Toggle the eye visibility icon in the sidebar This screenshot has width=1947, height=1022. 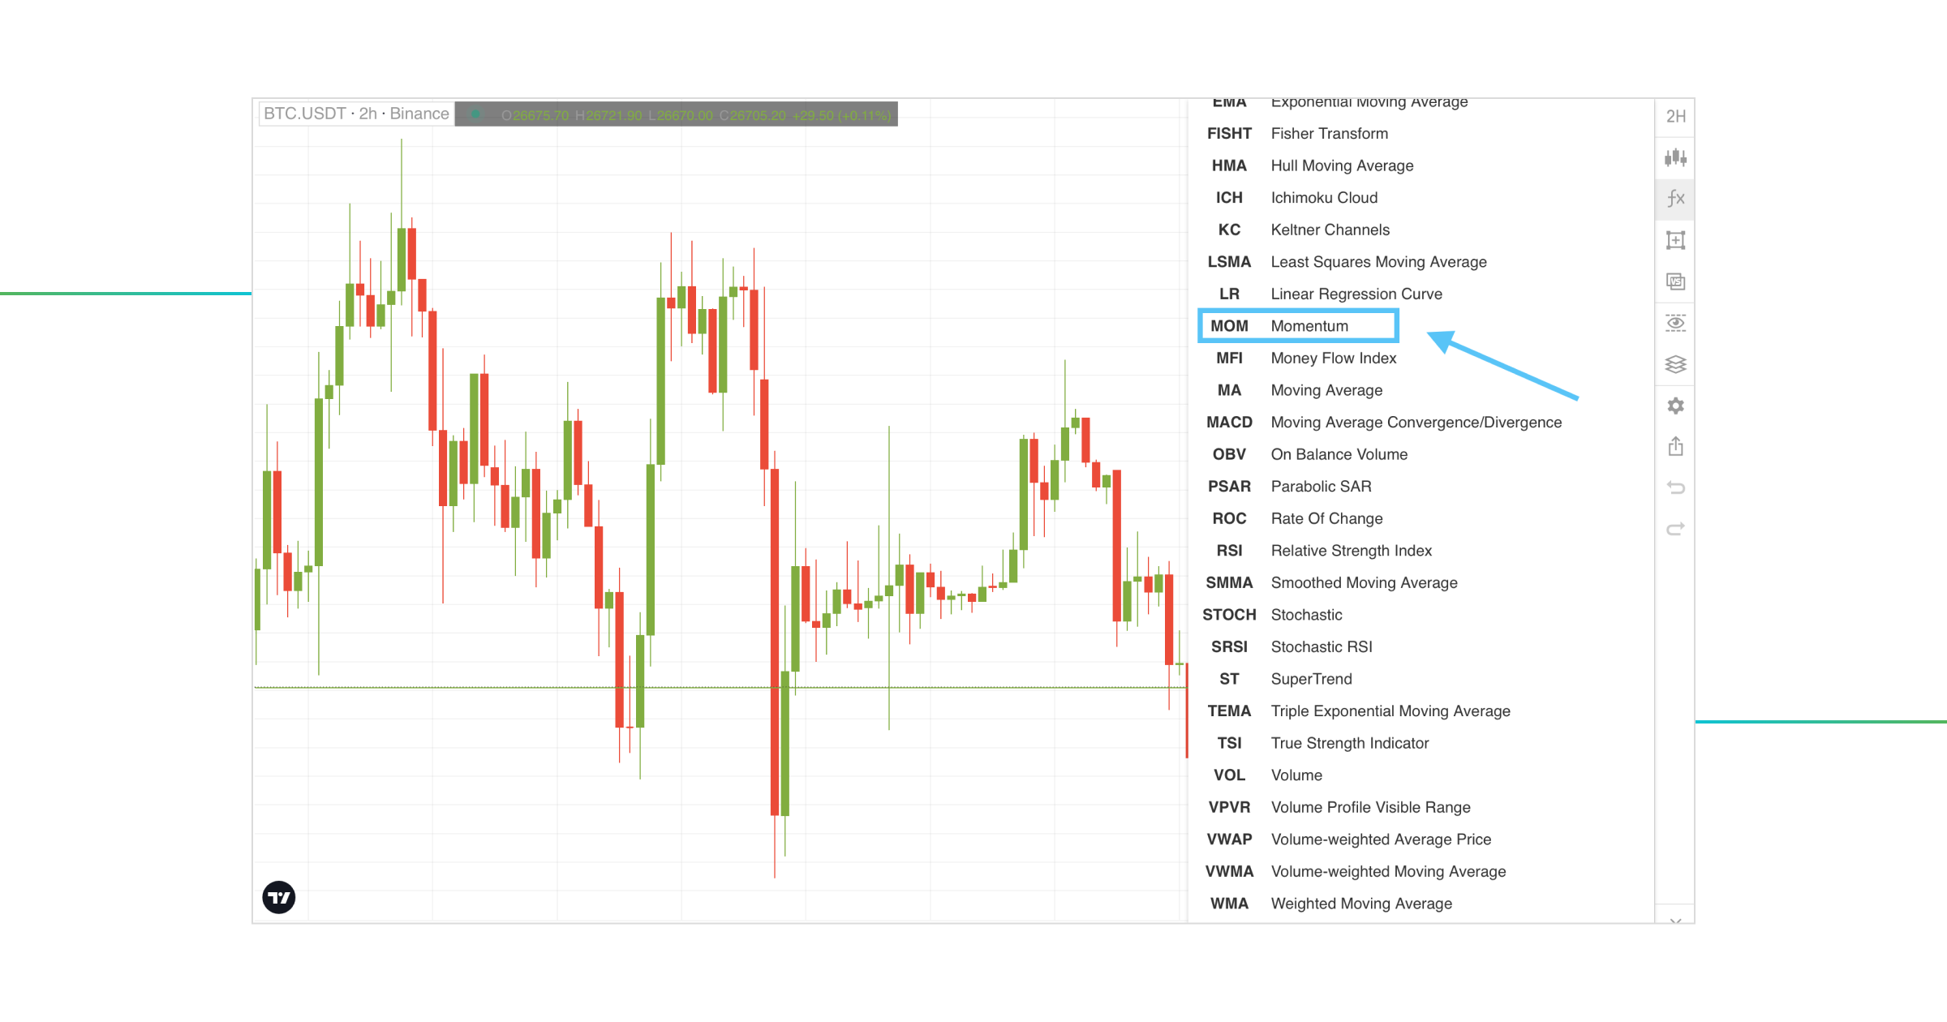pyautogui.click(x=1675, y=323)
